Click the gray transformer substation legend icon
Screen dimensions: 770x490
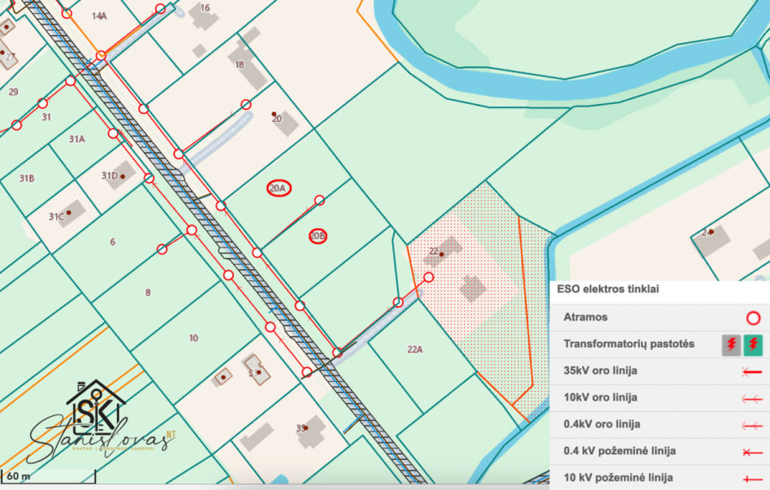pos(730,345)
